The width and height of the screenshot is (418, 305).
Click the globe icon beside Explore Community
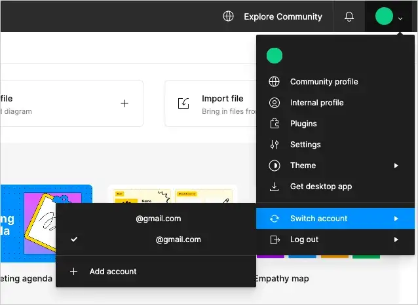[228, 16]
